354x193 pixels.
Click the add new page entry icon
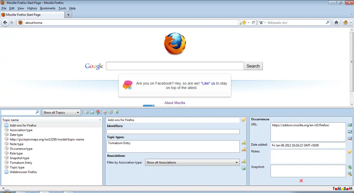pyautogui.click(x=92, y=112)
